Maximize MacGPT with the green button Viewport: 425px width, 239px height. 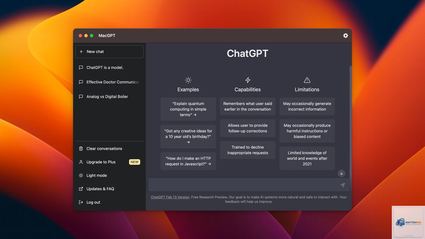tap(91, 36)
